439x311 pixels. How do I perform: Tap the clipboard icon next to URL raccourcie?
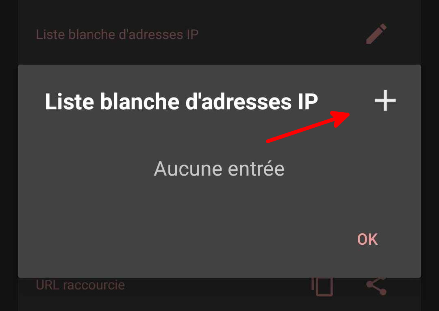(322, 286)
